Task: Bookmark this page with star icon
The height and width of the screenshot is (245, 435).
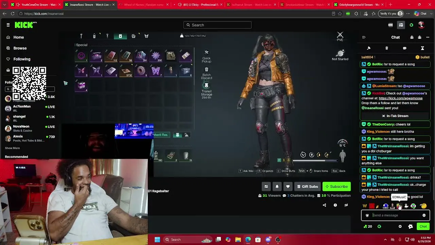Action: tap(340, 14)
